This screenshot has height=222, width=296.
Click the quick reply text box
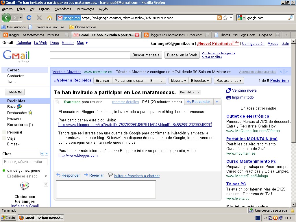(106, 190)
